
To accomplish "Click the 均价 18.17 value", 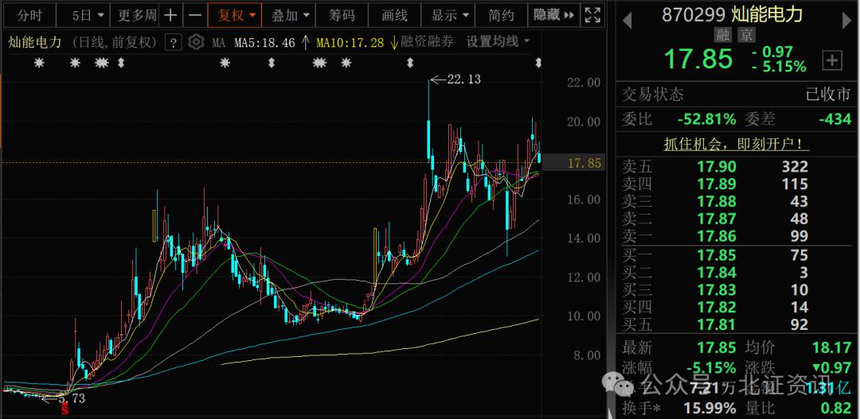I will point(831,347).
